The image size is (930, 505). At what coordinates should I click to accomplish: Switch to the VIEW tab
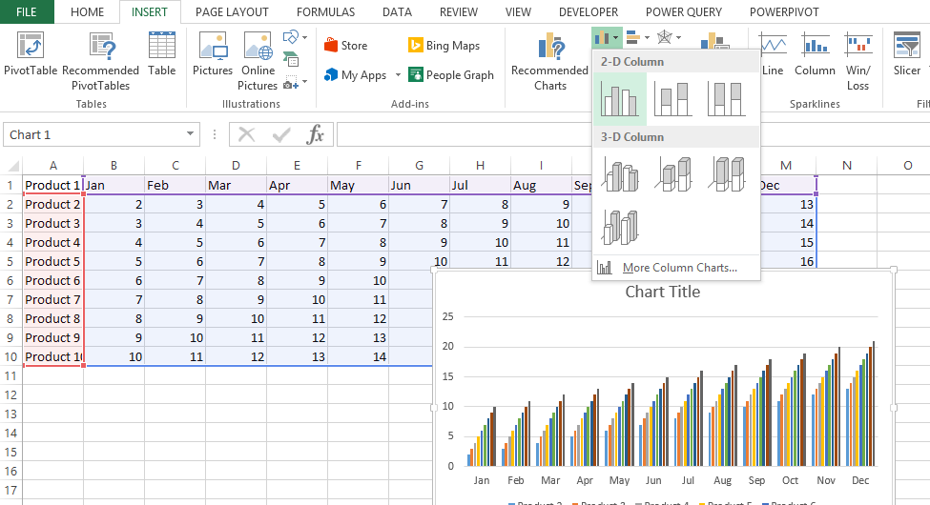(x=518, y=11)
